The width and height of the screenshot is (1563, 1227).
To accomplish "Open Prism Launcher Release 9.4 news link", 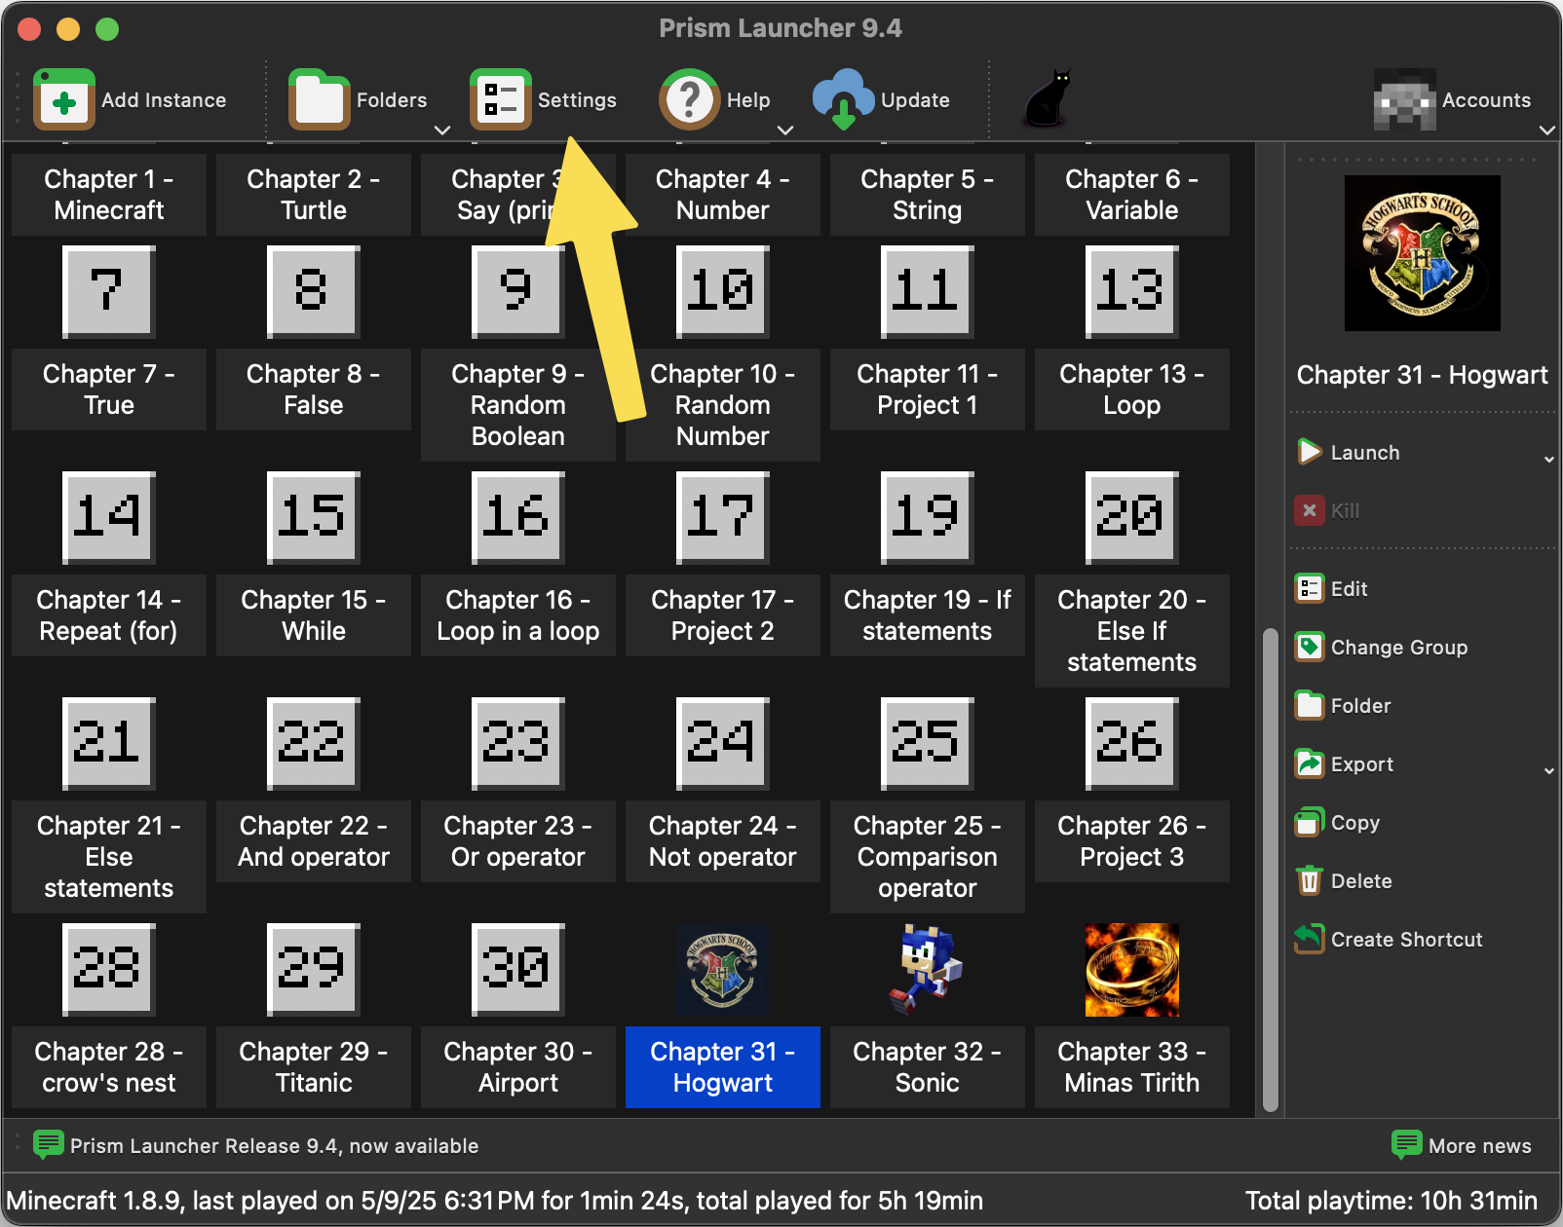I will (273, 1145).
